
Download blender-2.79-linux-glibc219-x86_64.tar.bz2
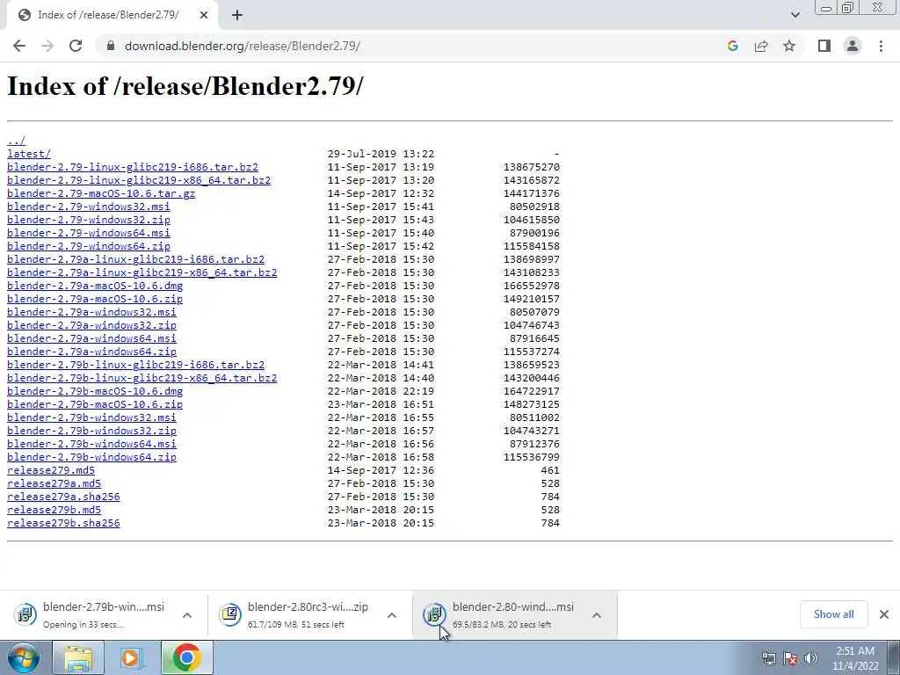[x=139, y=180]
